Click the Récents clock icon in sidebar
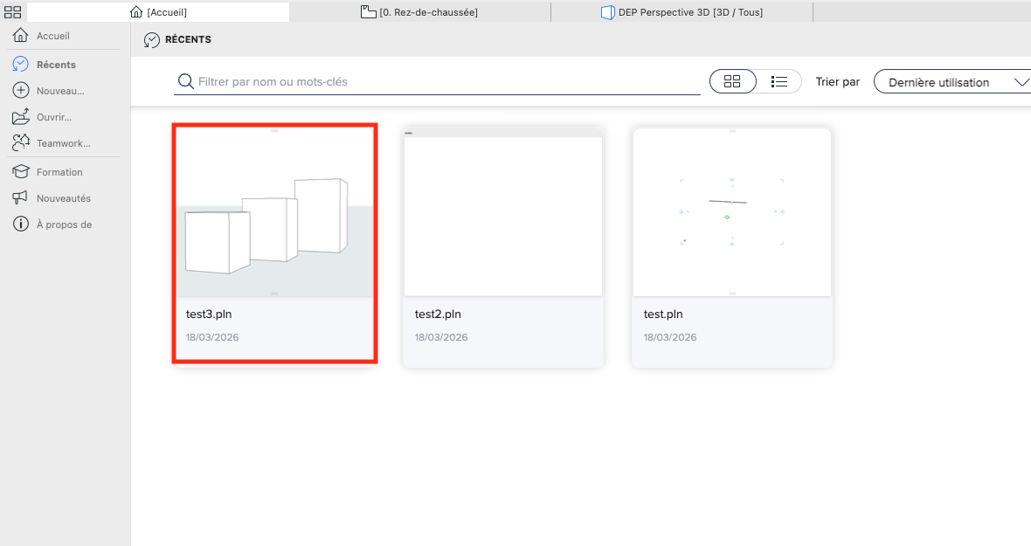Image resolution: width=1031 pixels, height=546 pixels. (x=20, y=64)
